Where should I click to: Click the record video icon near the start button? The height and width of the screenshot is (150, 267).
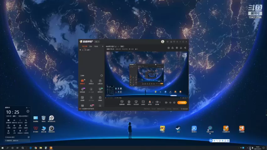click(x=166, y=103)
